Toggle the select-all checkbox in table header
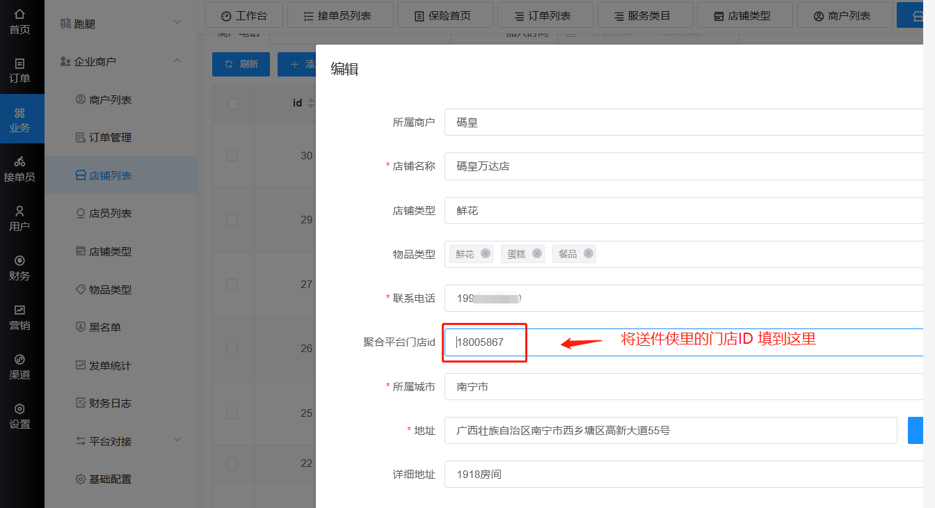Image resolution: width=935 pixels, height=508 pixels. coord(233,104)
